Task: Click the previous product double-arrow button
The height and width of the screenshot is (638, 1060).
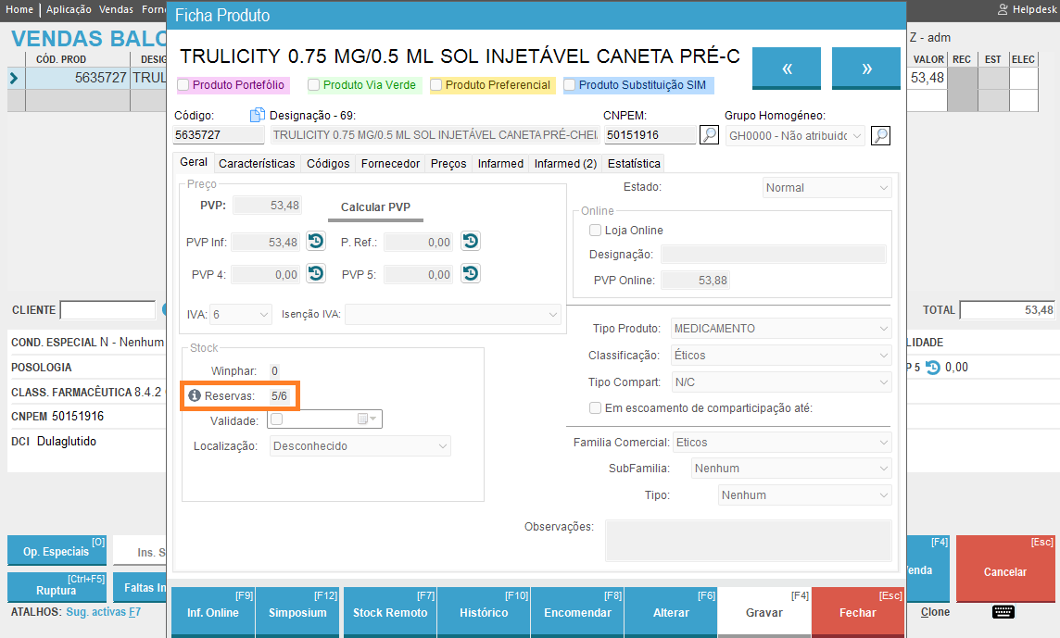Action: pyautogui.click(x=787, y=68)
